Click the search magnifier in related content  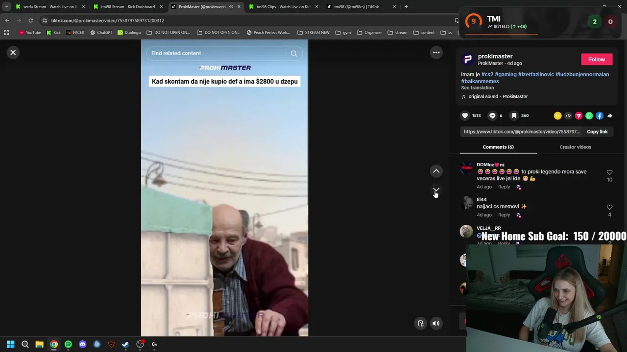[x=294, y=53]
